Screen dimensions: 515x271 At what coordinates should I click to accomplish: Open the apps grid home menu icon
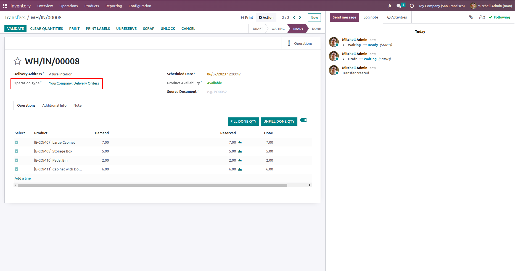tap(5, 6)
